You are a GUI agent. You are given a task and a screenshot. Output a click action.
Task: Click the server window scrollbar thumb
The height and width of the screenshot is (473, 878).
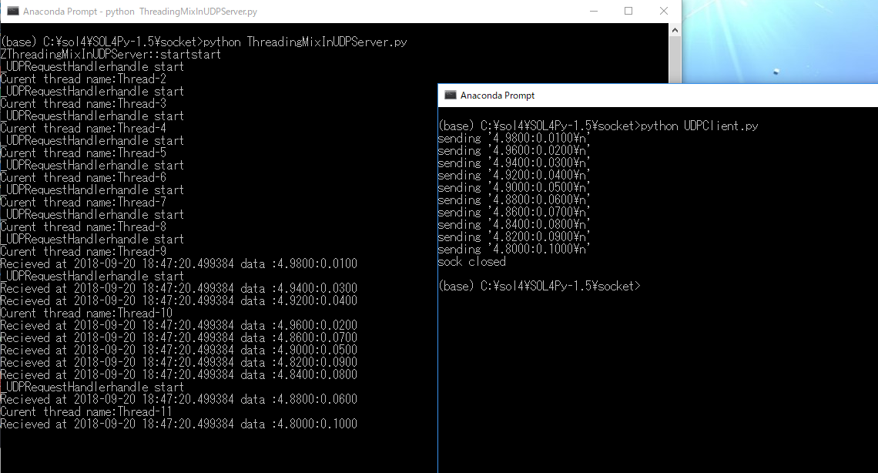click(x=675, y=60)
